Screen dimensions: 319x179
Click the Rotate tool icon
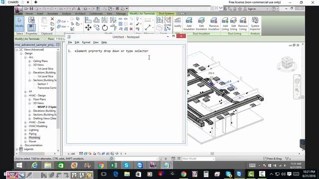click(105, 28)
